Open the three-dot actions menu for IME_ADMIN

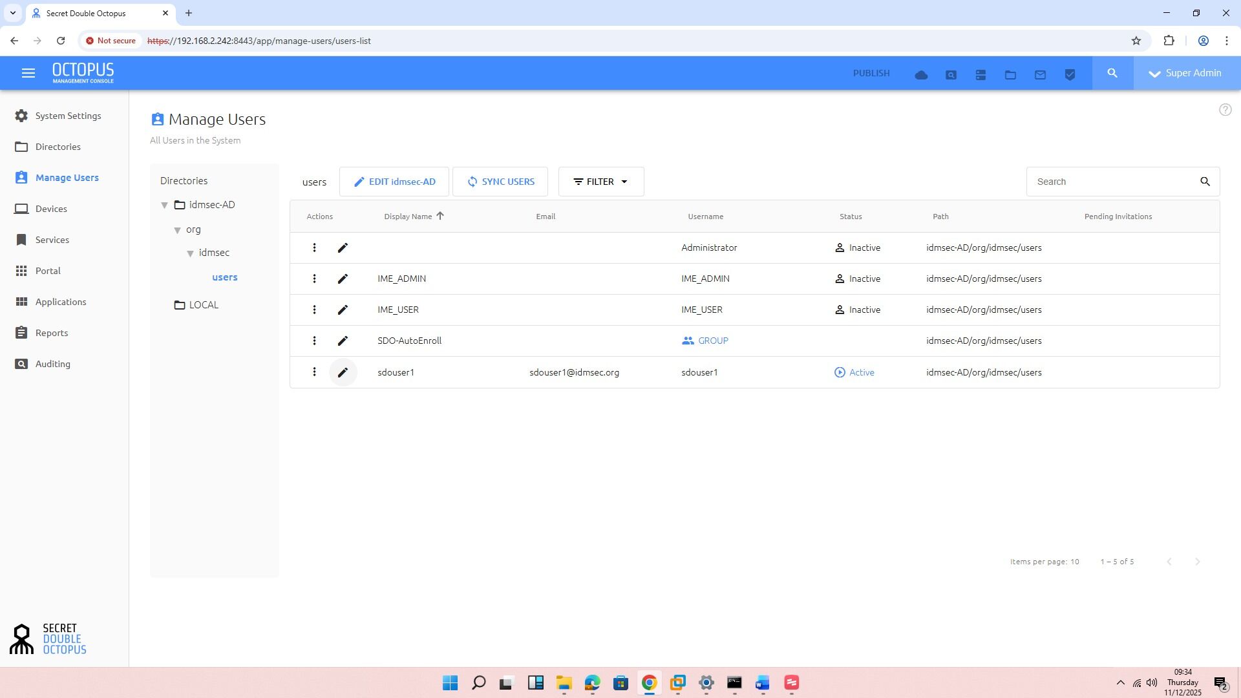click(x=314, y=279)
